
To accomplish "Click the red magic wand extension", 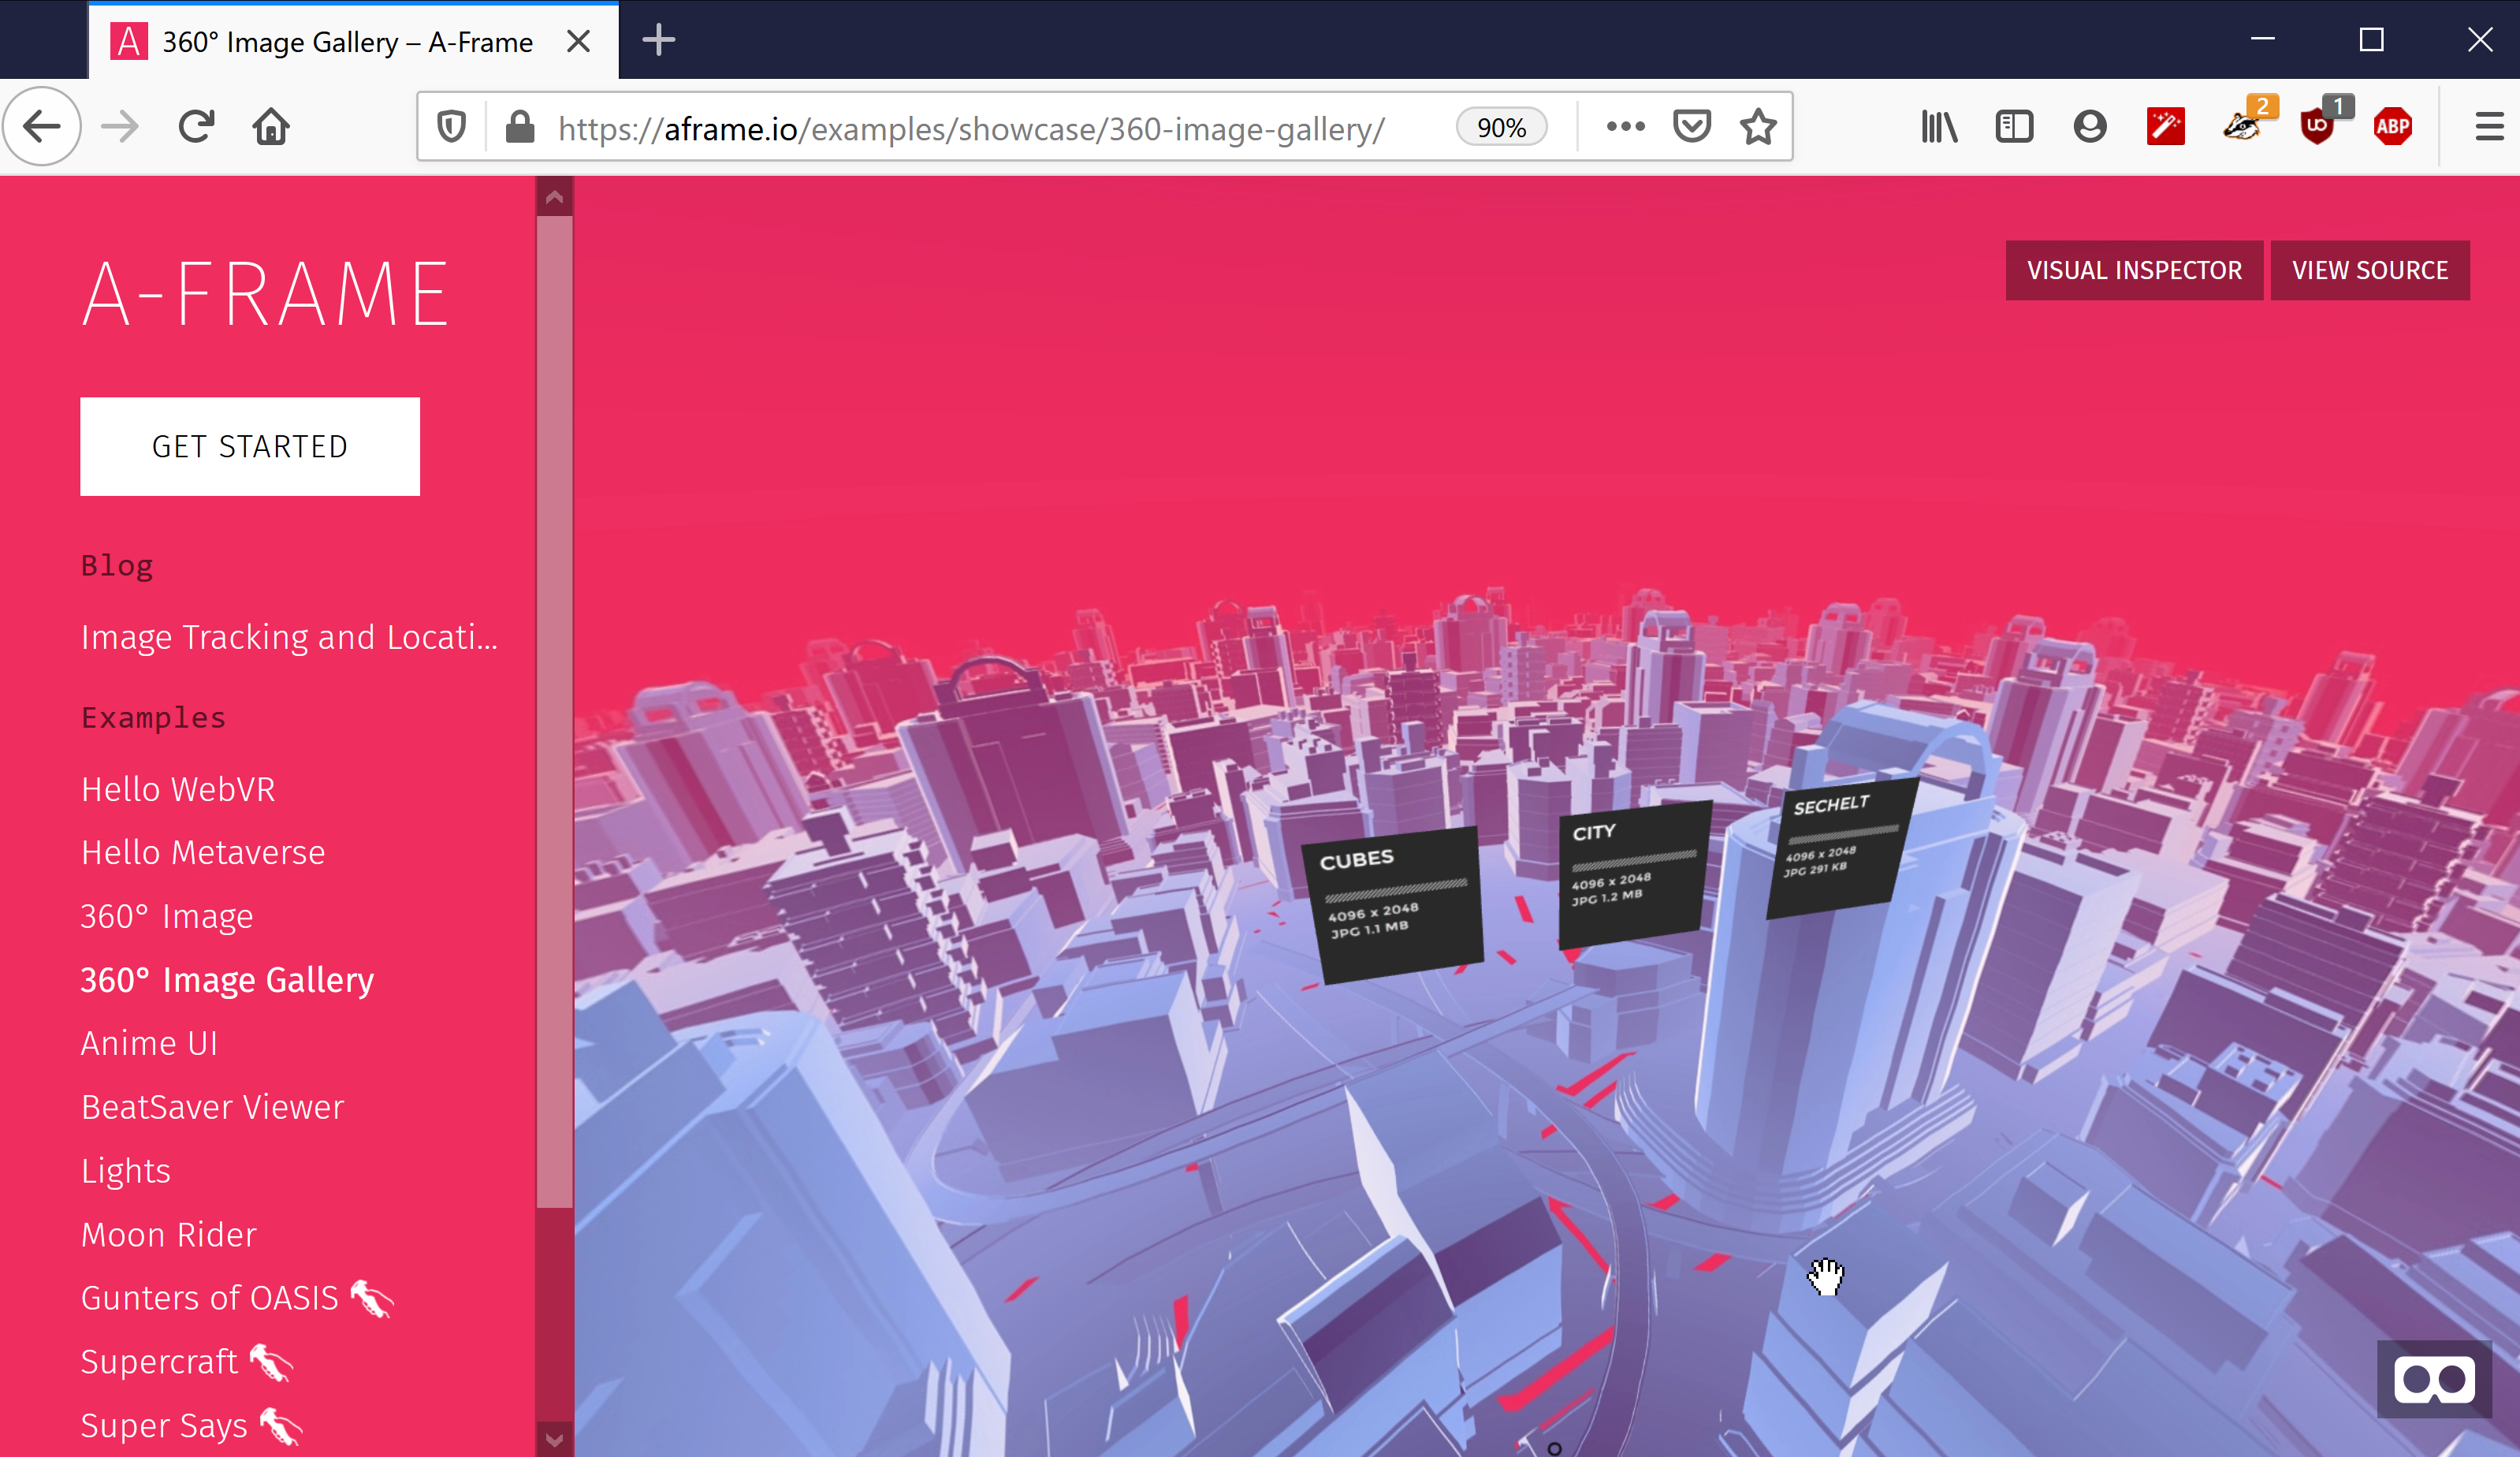I will (x=2166, y=127).
